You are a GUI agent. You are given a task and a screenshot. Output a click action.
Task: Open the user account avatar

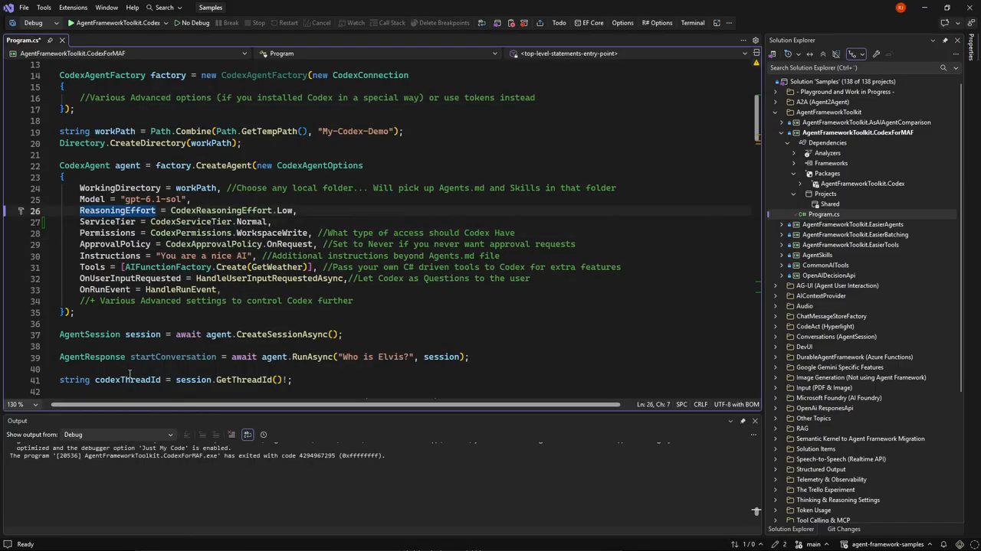click(x=901, y=8)
